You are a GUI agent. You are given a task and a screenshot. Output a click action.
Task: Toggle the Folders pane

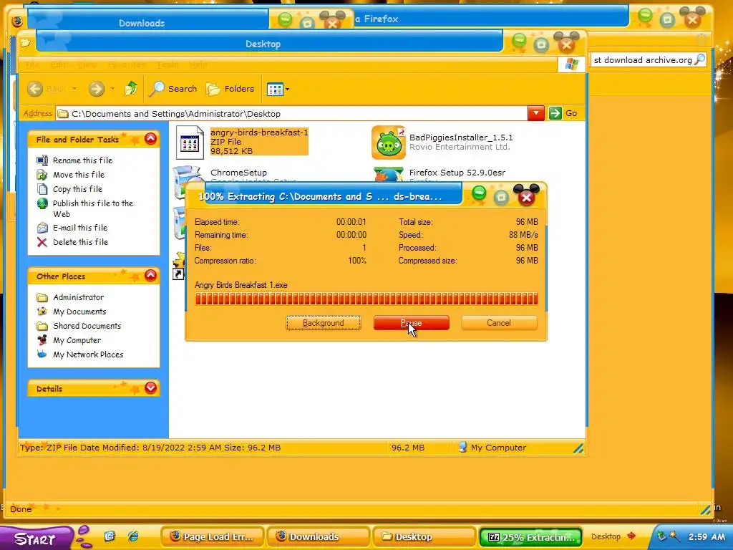[230, 88]
